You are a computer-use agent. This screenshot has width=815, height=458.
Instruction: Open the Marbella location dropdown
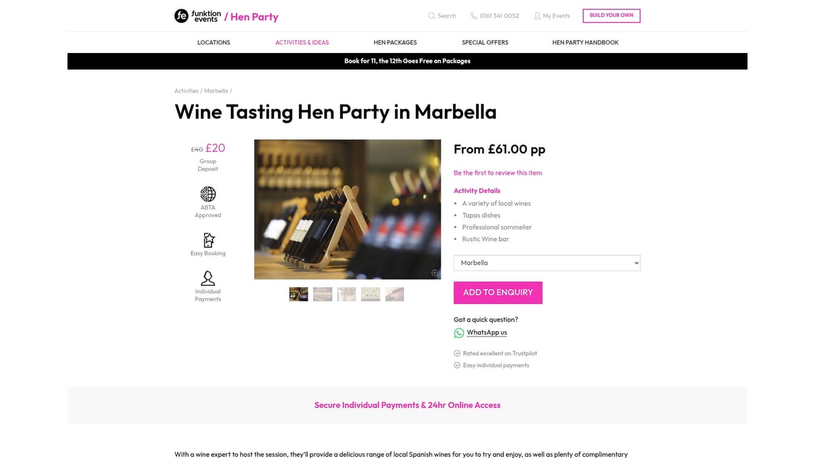[x=547, y=263]
